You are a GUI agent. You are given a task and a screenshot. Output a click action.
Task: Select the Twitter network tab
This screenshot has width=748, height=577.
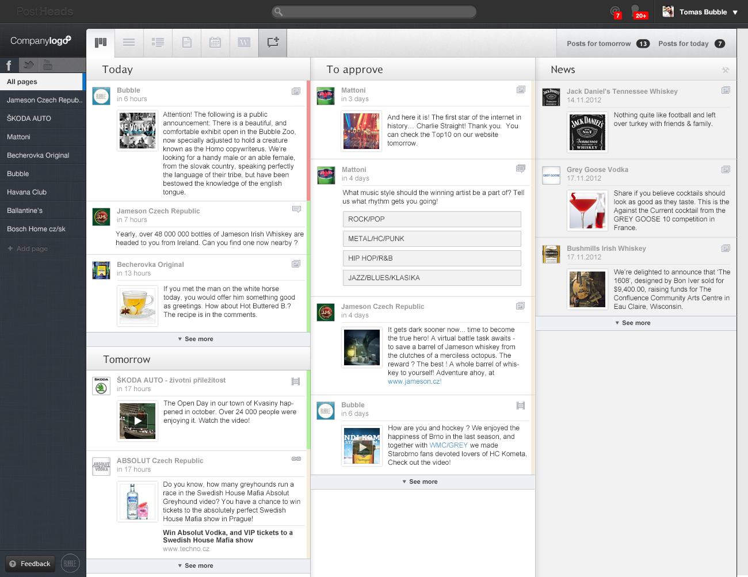[28, 65]
